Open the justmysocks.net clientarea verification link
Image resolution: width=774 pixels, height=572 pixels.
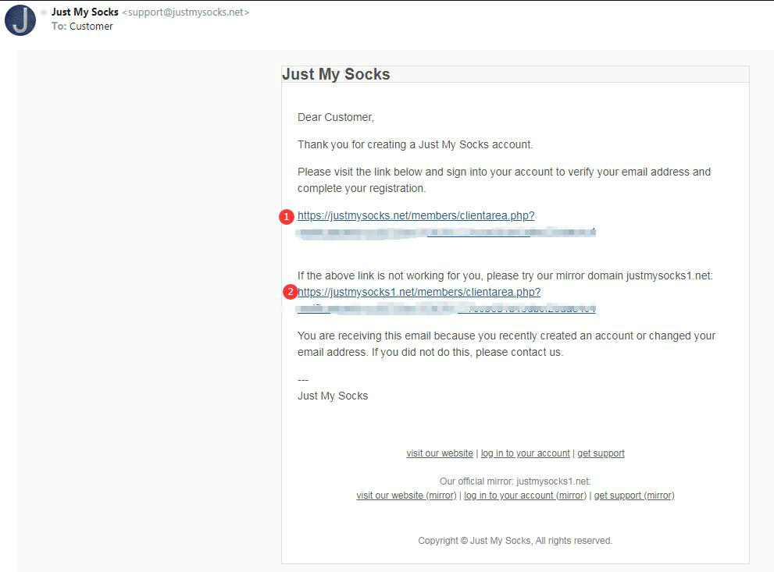[416, 216]
